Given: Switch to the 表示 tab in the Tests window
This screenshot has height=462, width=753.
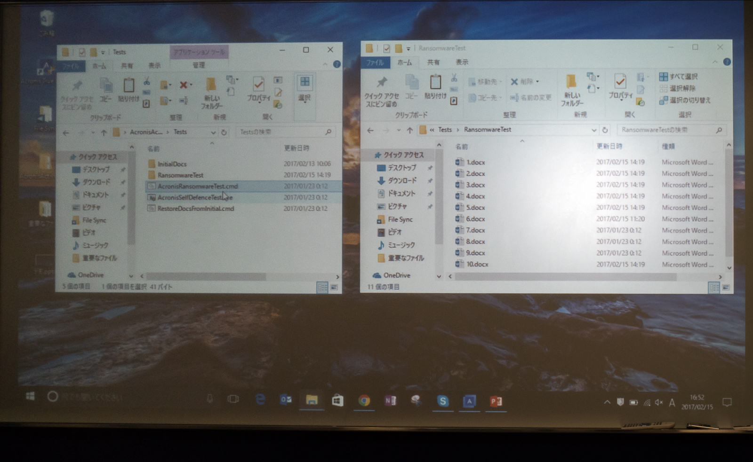Looking at the screenshot, I should coord(154,66).
